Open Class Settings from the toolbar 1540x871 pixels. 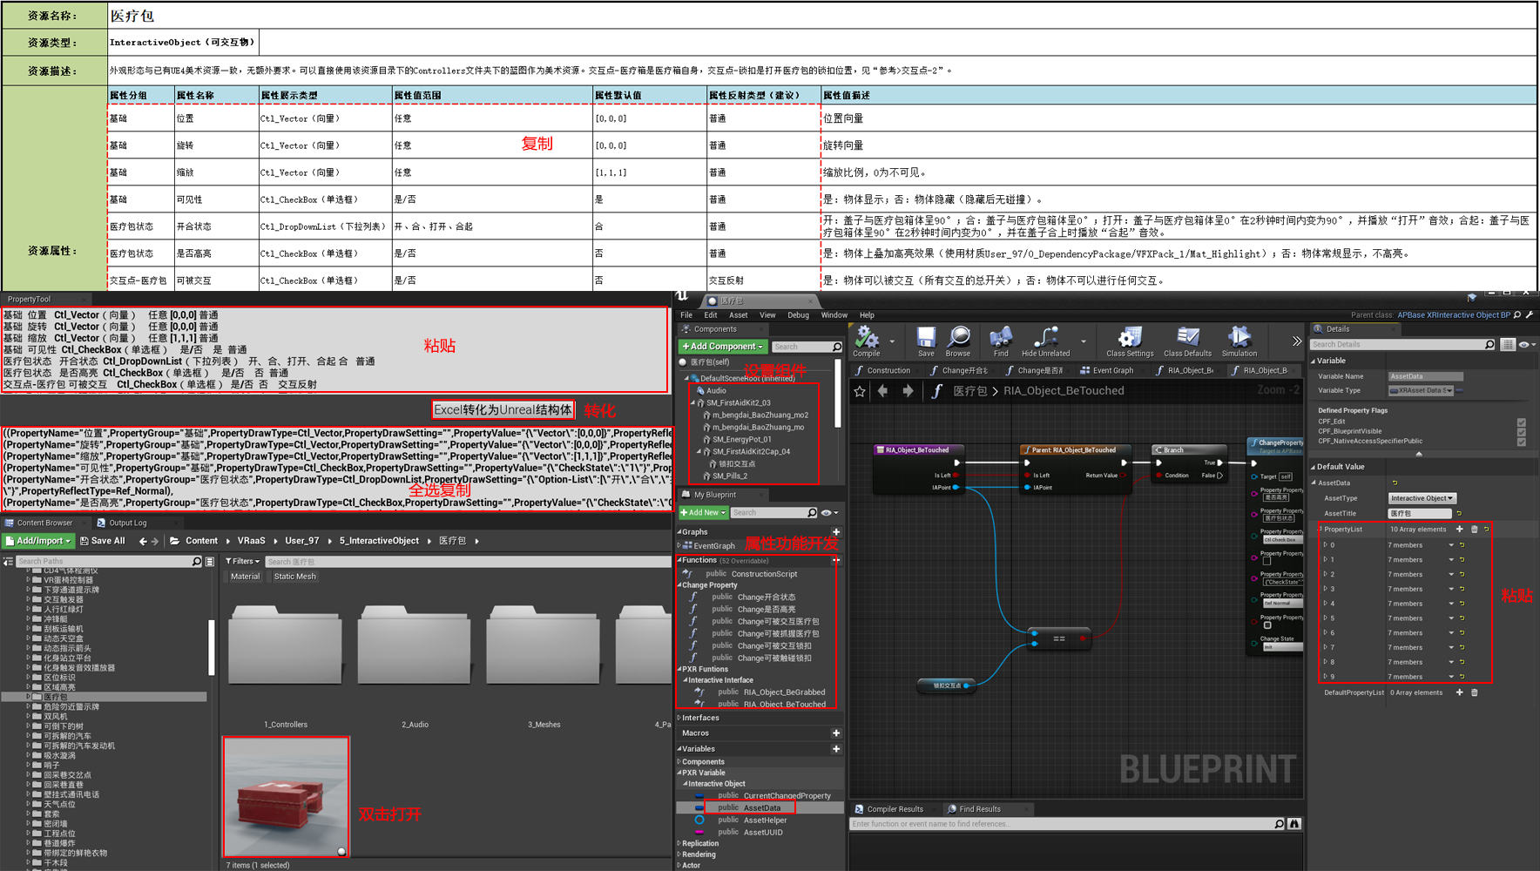(1130, 341)
